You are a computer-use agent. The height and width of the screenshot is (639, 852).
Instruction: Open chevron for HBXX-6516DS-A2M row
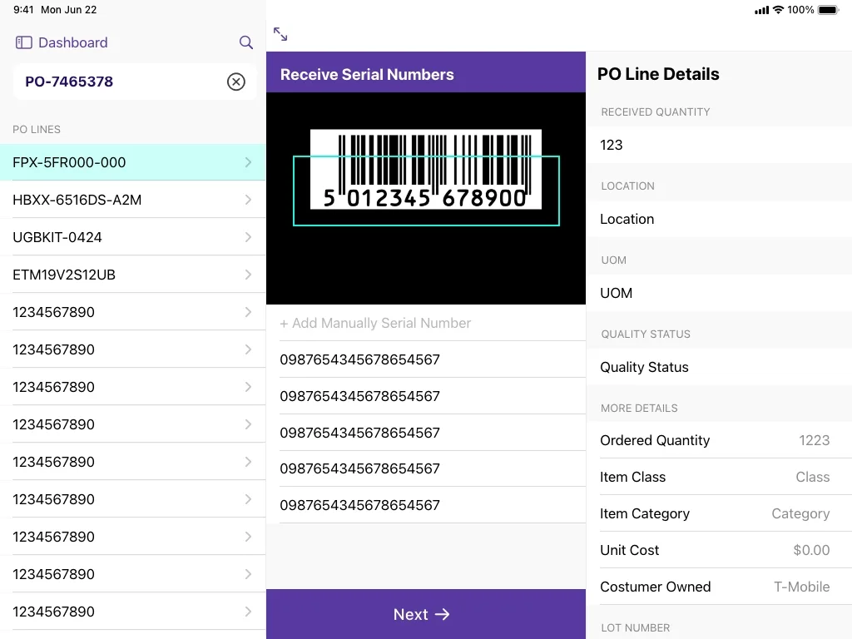tap(248, 200)
